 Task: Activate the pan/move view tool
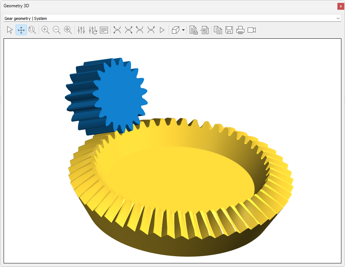[x=21, y=30]
